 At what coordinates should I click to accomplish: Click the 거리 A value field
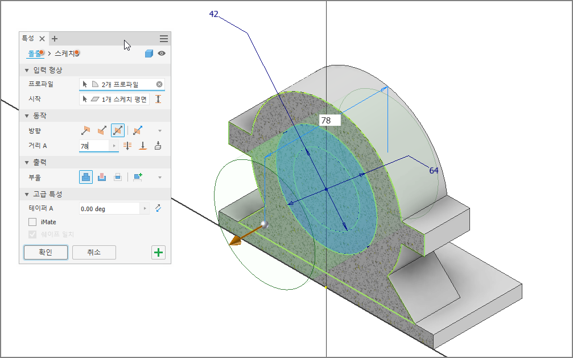tap(94, 146)
